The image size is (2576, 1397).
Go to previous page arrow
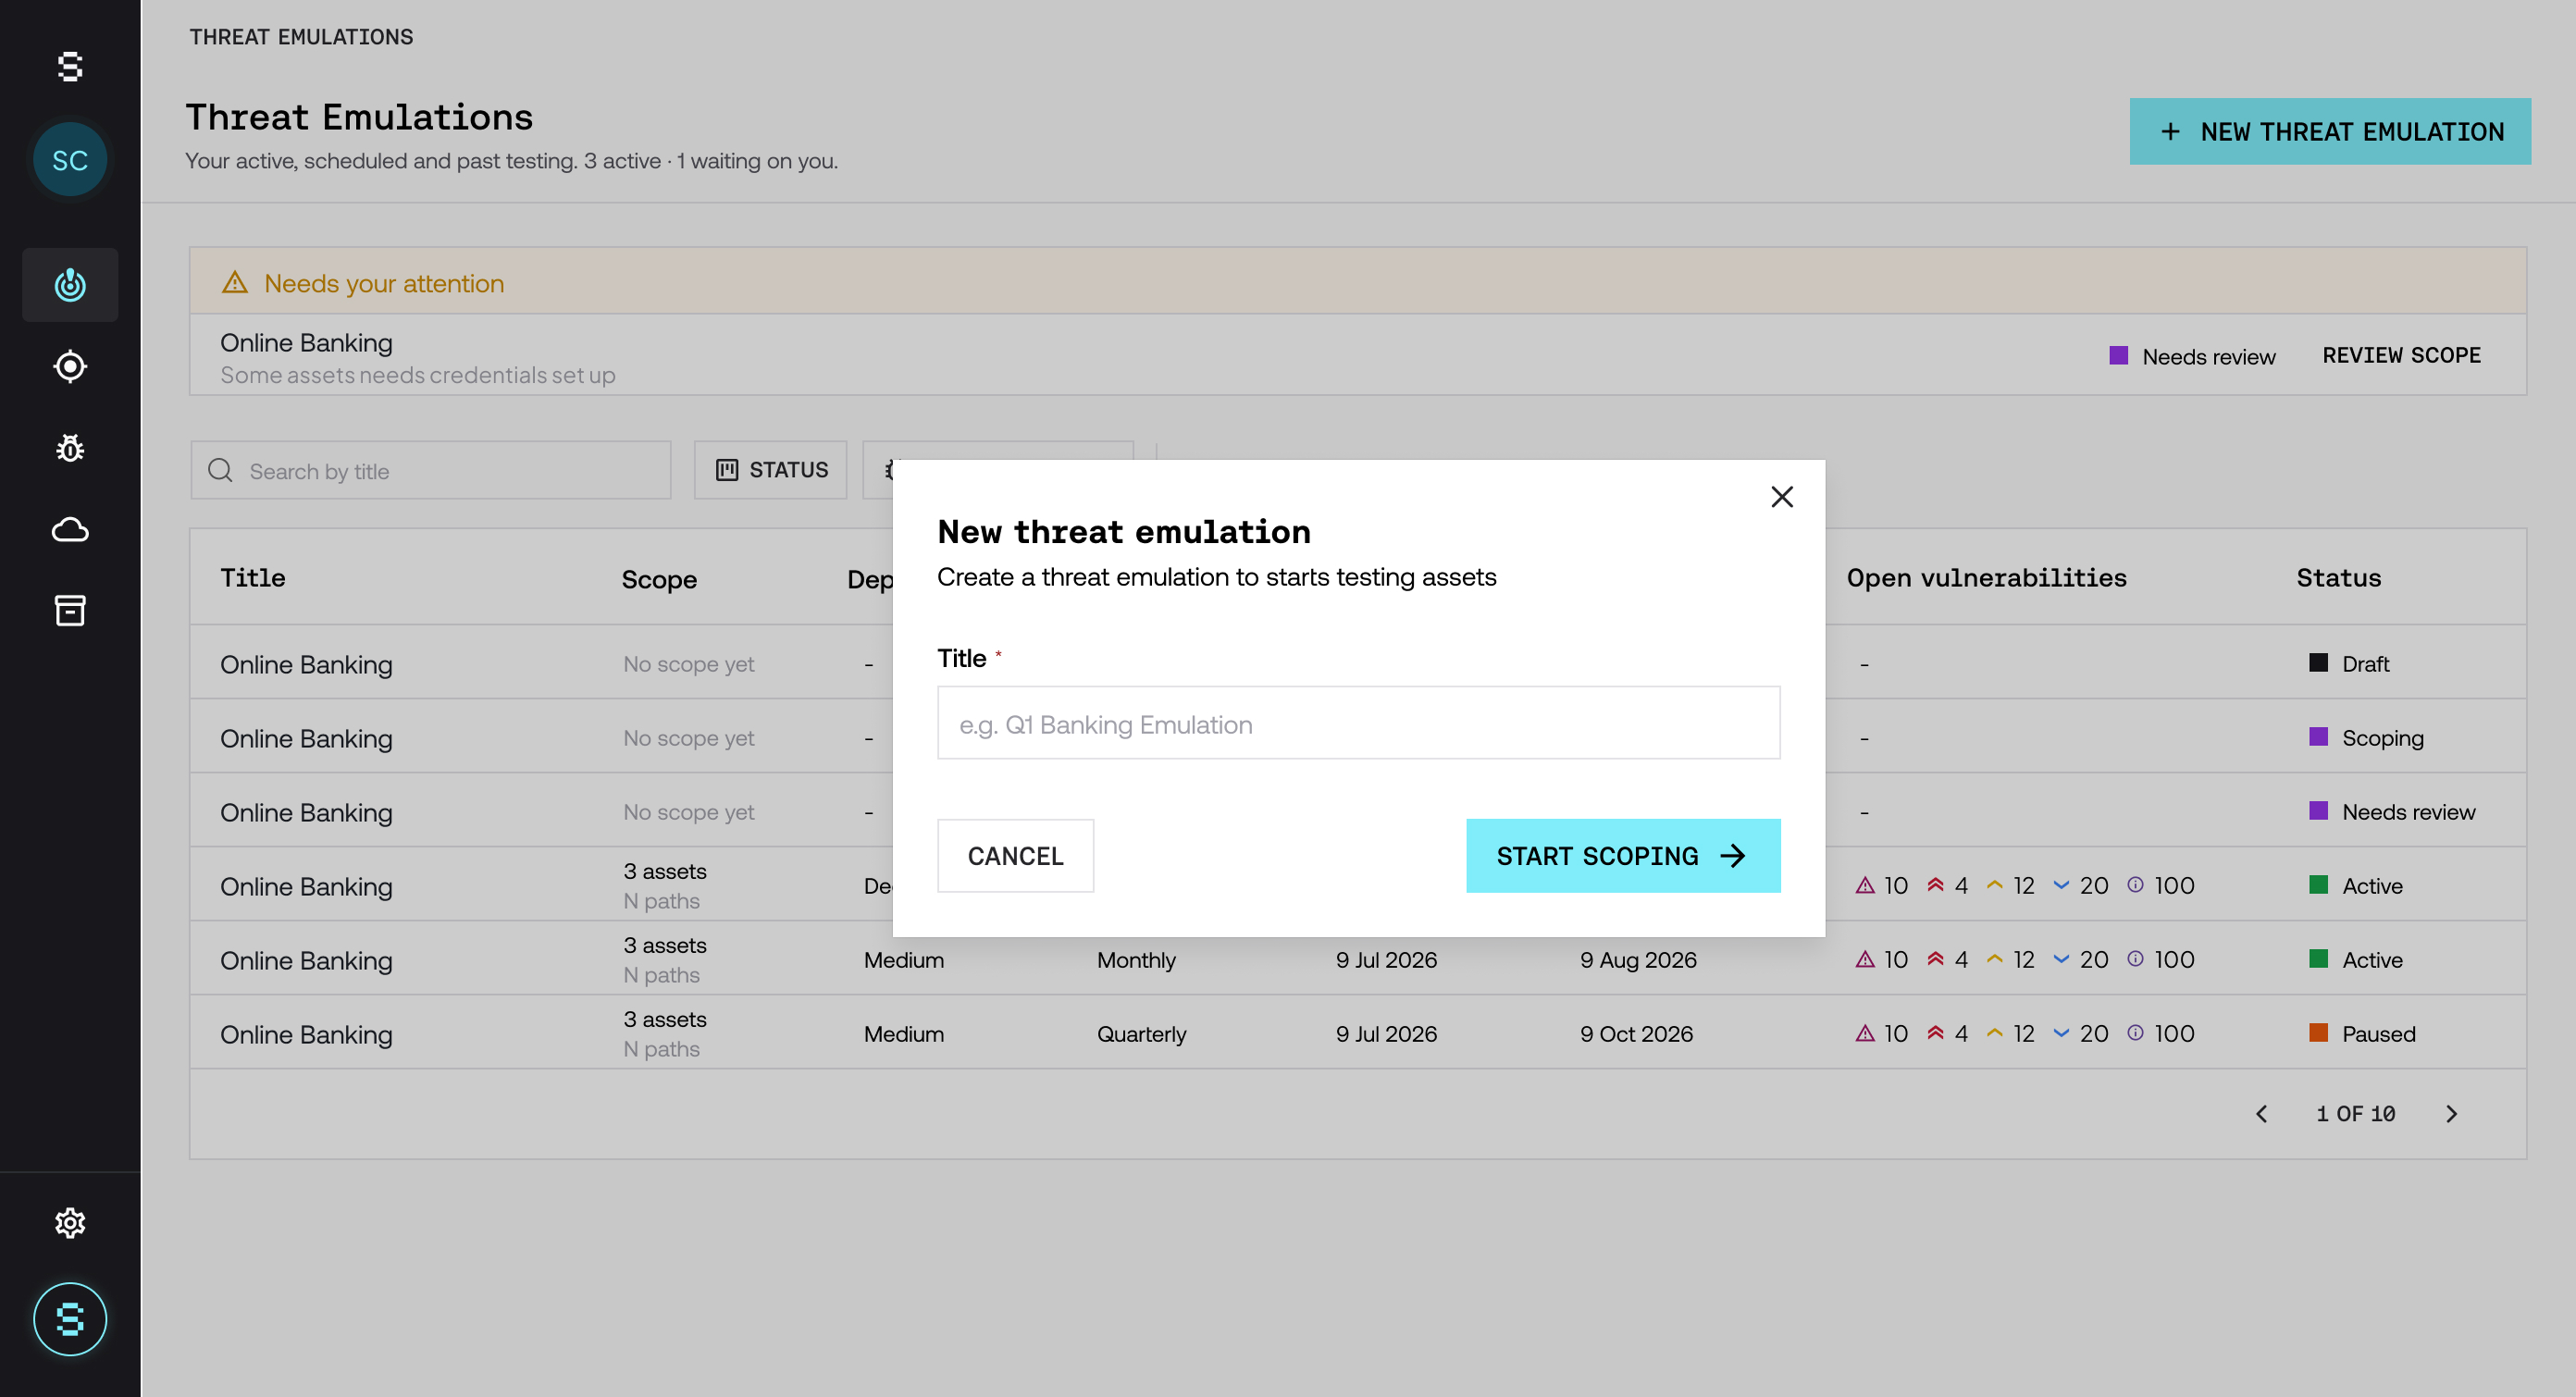(2262, 1113)
